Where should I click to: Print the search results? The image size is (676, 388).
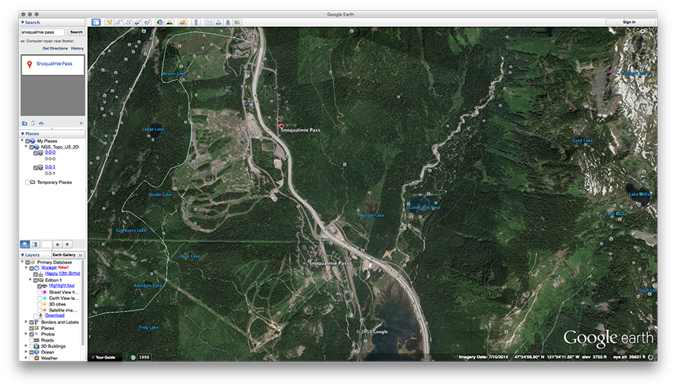point(42,124)
